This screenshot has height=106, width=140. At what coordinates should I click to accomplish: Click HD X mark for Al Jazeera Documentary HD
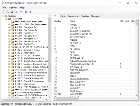121,64
